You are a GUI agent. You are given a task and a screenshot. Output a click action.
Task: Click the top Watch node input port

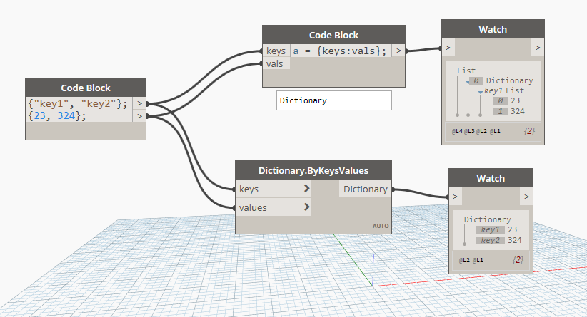(448, 48)
